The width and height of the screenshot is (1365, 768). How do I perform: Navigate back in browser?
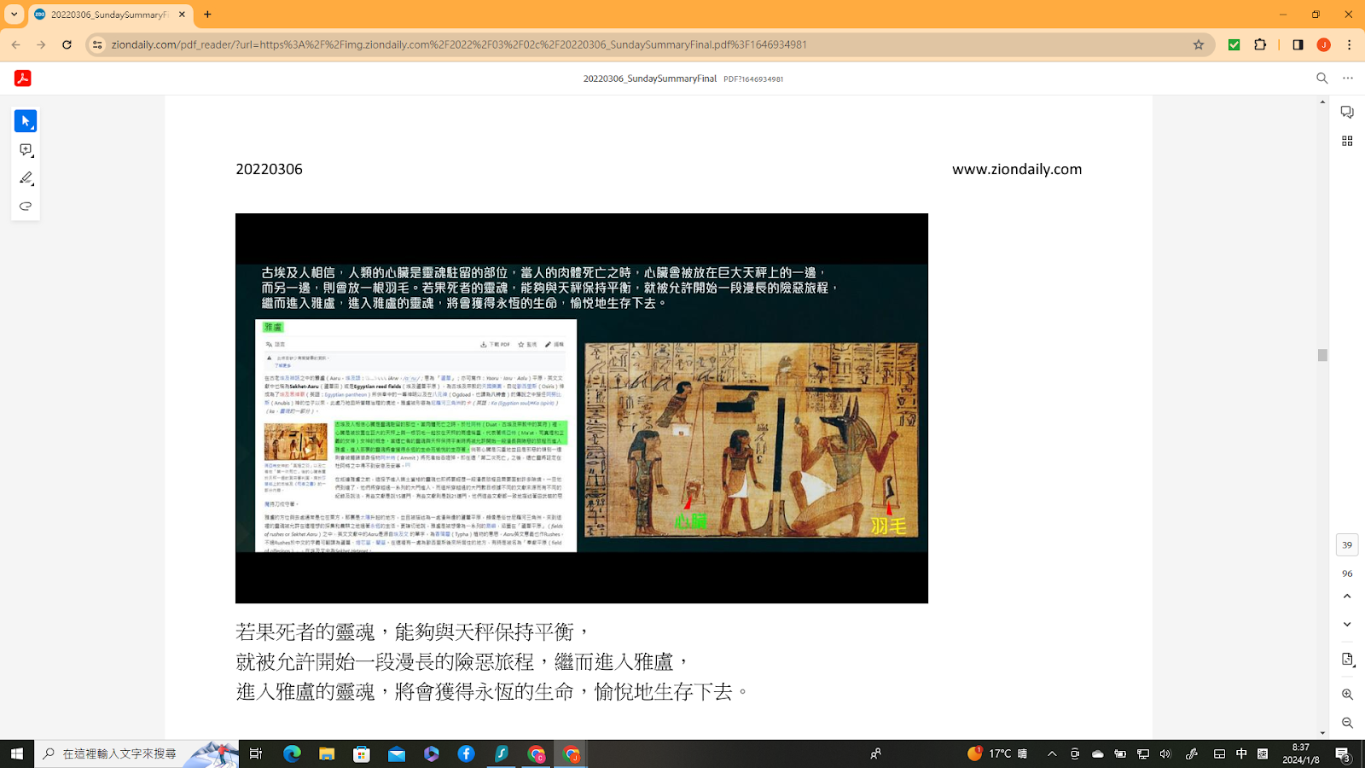pyautogui.click(x=16, y=44)
